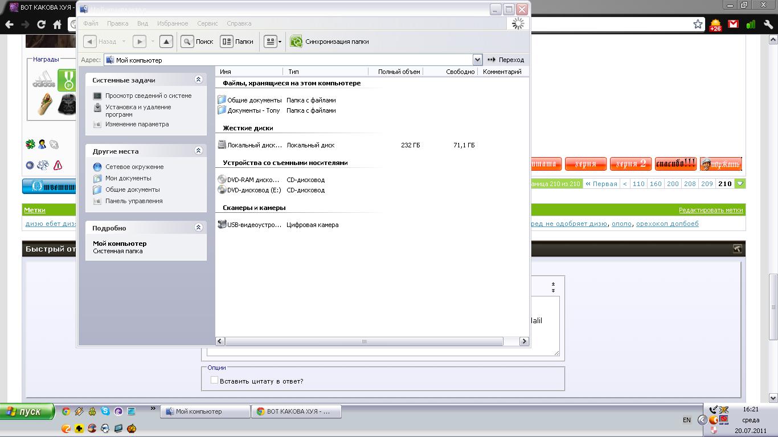The image size is (778, 437).
Task: Check the 'Вставить цитату в ответ?' checkbox
Action: pyautogui.click(x=214, y=380)
